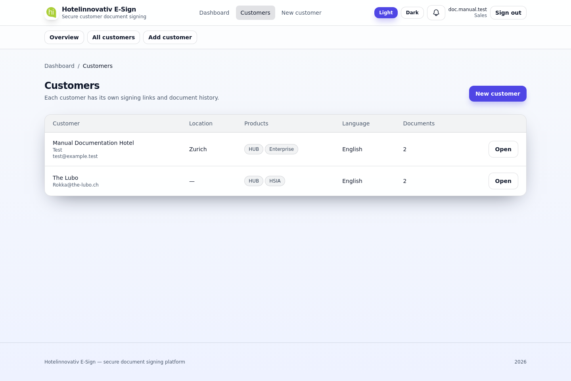Click Dashboard breadcrumb link
The image size is (571, 381).
(x=59, y=66)
